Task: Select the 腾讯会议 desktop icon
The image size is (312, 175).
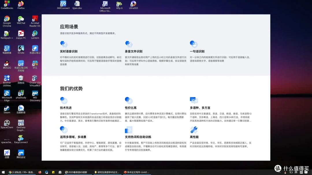Action: [x=21, y=154]
